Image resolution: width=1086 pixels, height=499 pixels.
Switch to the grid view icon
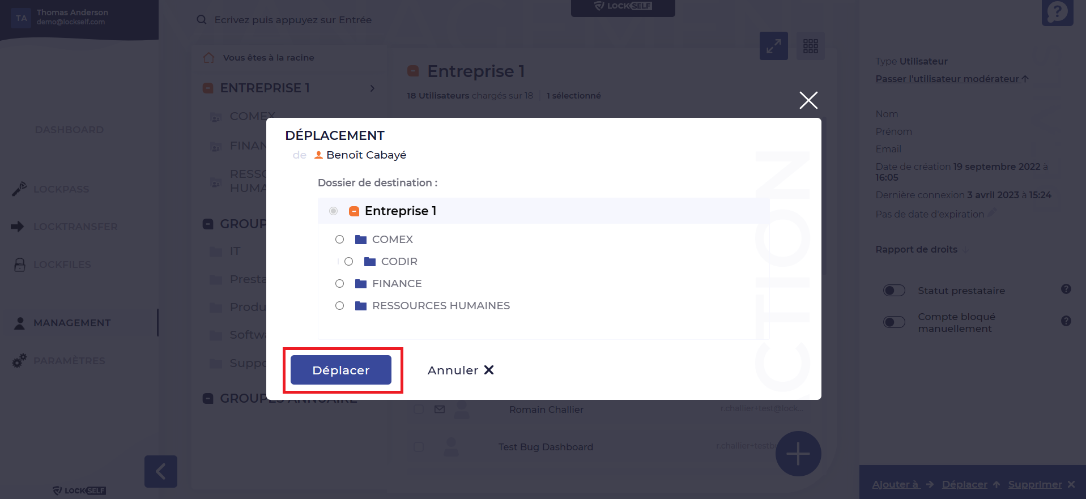pyautogui.click(x=811, y=46)
